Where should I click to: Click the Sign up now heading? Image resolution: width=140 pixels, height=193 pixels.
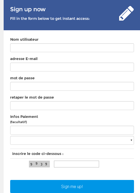click(x=28, y=9)
